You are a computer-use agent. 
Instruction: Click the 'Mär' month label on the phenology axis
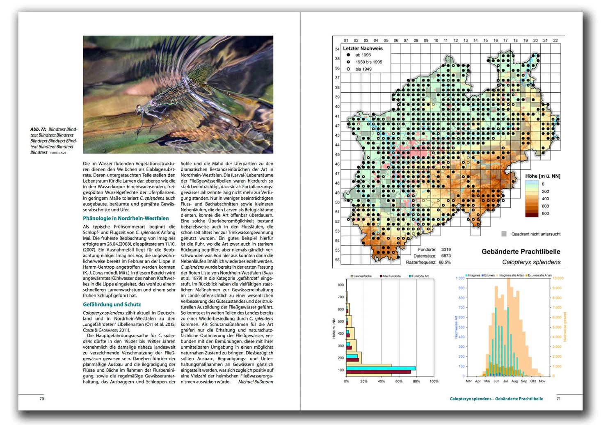(468, 381)
